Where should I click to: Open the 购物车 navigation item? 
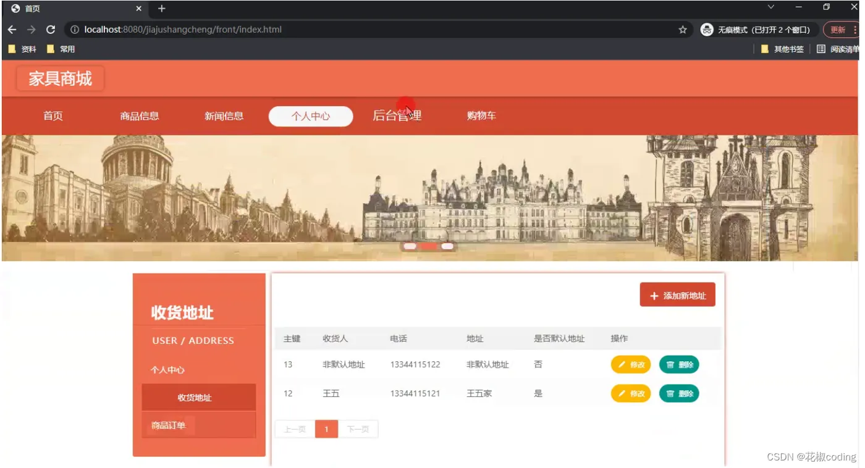point(481,116)
